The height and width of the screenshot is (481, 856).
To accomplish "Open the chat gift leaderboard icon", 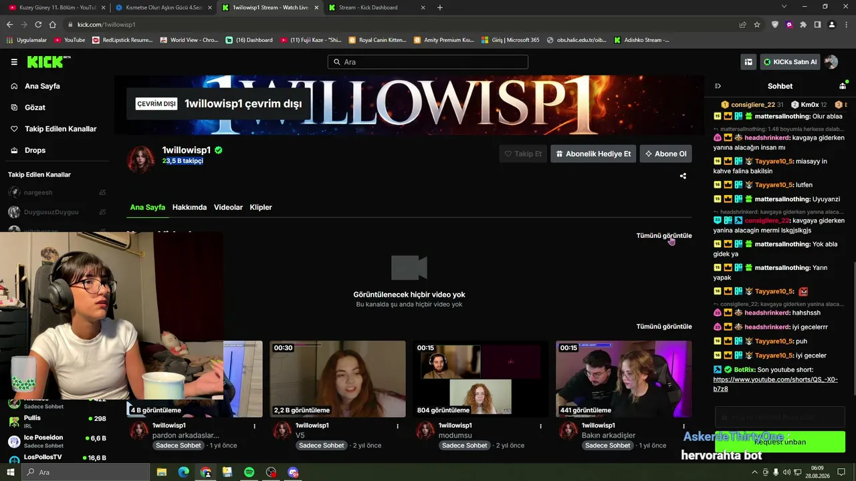I will [843, 86].
